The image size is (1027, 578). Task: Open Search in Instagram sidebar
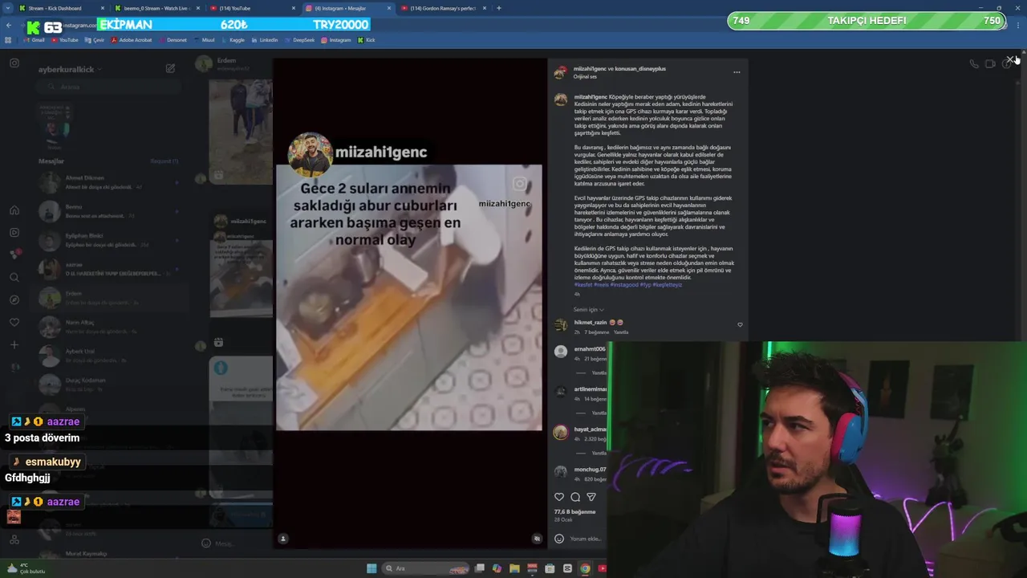pos(14,278)
